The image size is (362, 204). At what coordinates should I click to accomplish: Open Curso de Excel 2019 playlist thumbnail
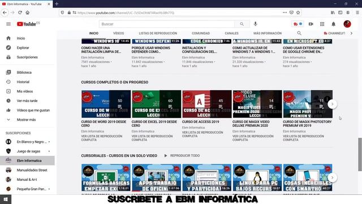pyautogui.click(x=156, y=104)
